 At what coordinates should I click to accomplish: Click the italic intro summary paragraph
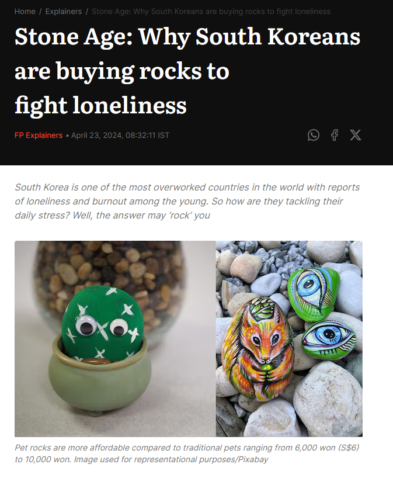[x=187, y=201]
